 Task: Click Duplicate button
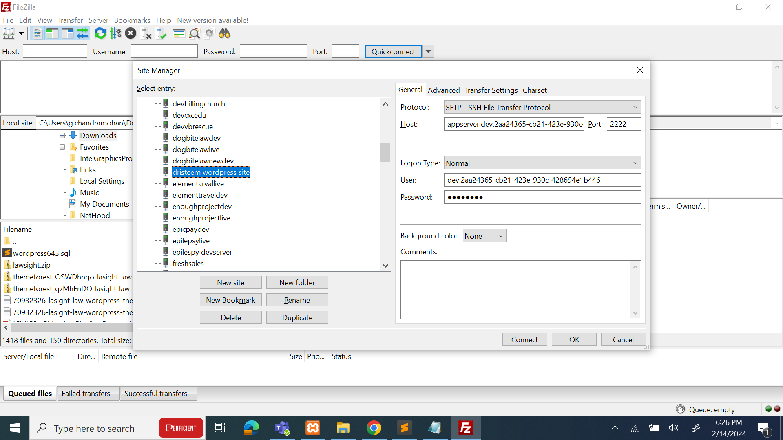[297, 317]
